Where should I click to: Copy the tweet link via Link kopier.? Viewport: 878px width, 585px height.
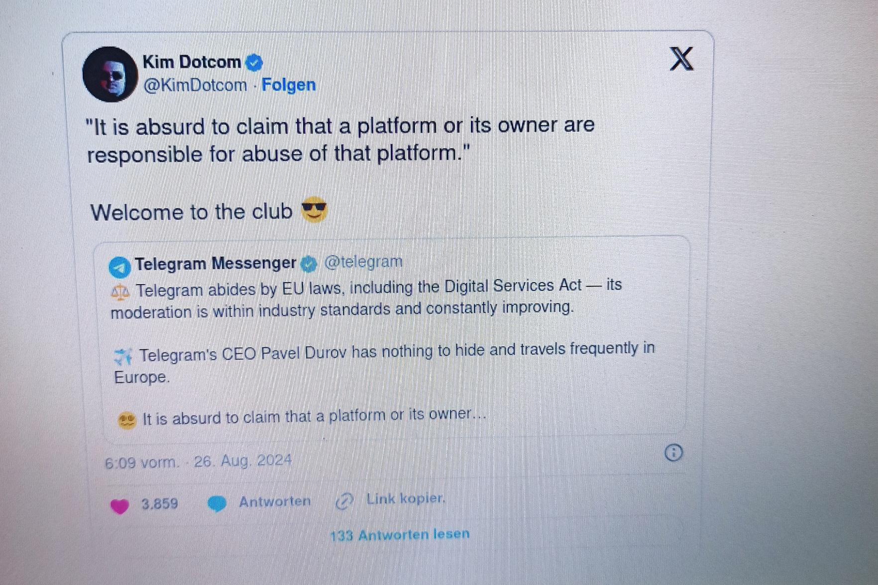406,498
